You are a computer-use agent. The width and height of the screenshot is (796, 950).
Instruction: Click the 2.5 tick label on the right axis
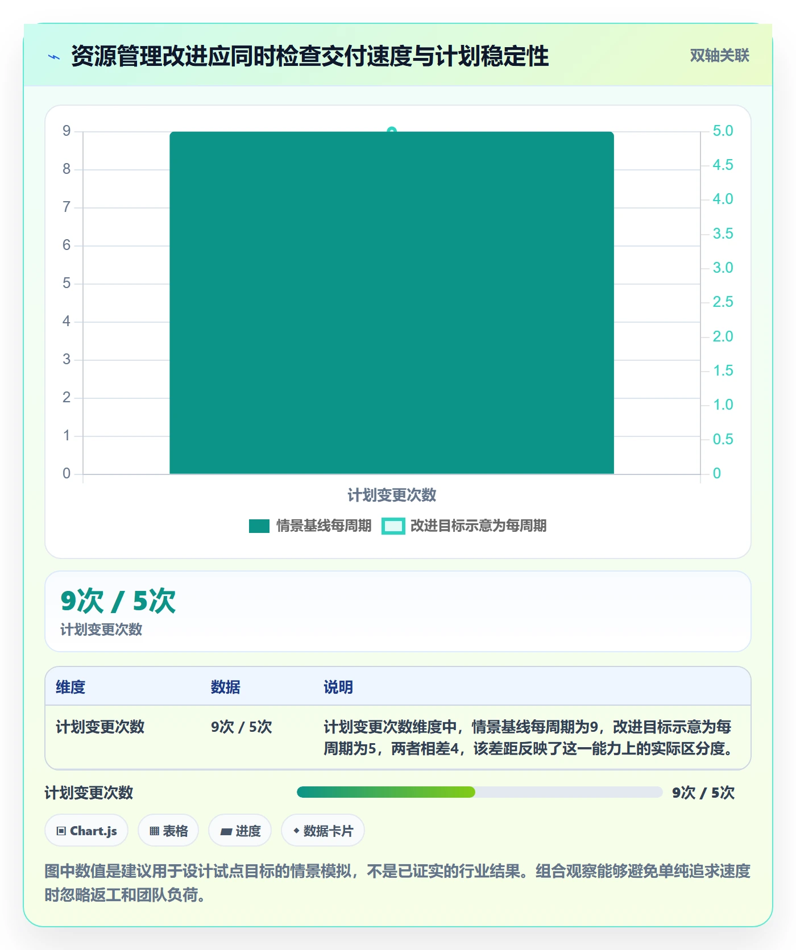click(723, 302)
